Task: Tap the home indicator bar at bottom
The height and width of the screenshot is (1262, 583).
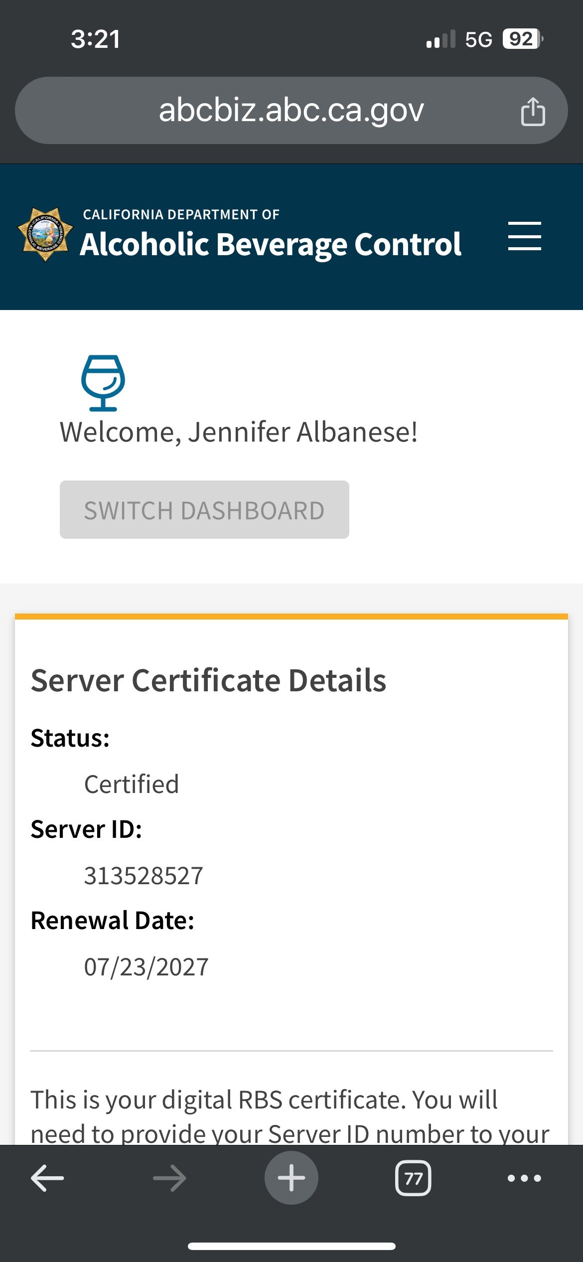Action: pos(291,1246)
